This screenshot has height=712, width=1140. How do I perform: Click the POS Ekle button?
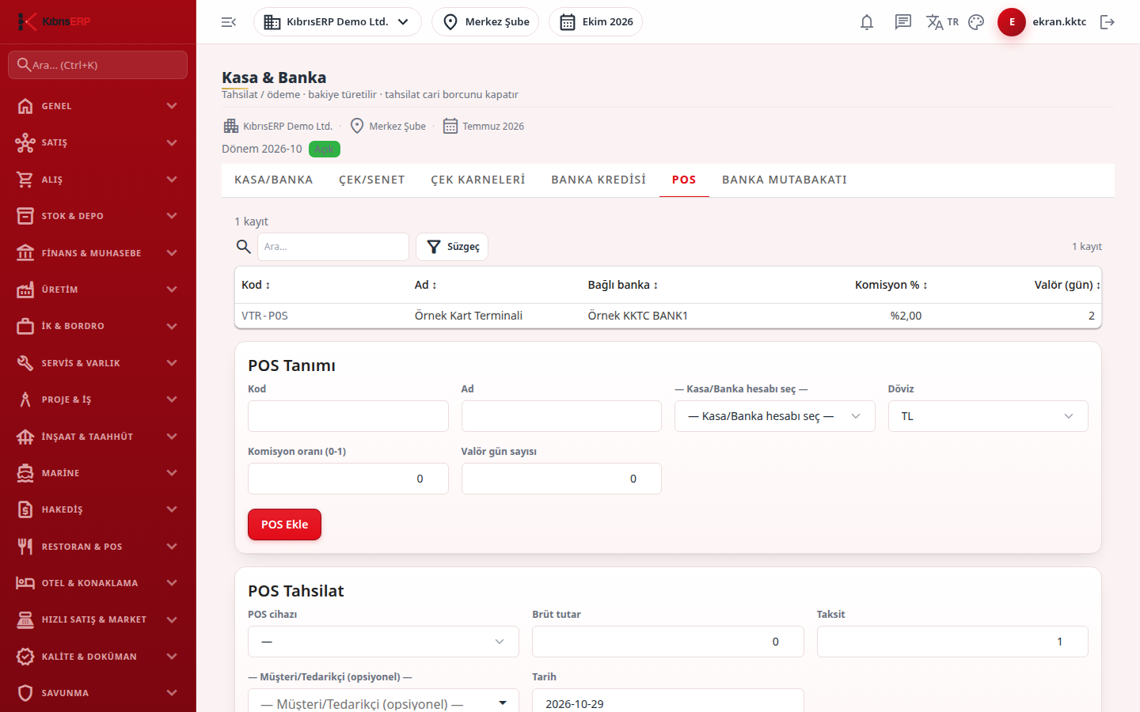point(284,525)
